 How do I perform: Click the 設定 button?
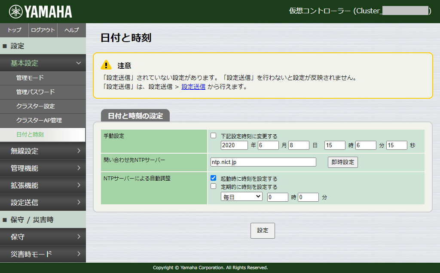click(262, 230)
